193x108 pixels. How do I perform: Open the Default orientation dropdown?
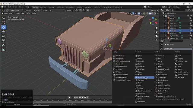tap(29, 10)
